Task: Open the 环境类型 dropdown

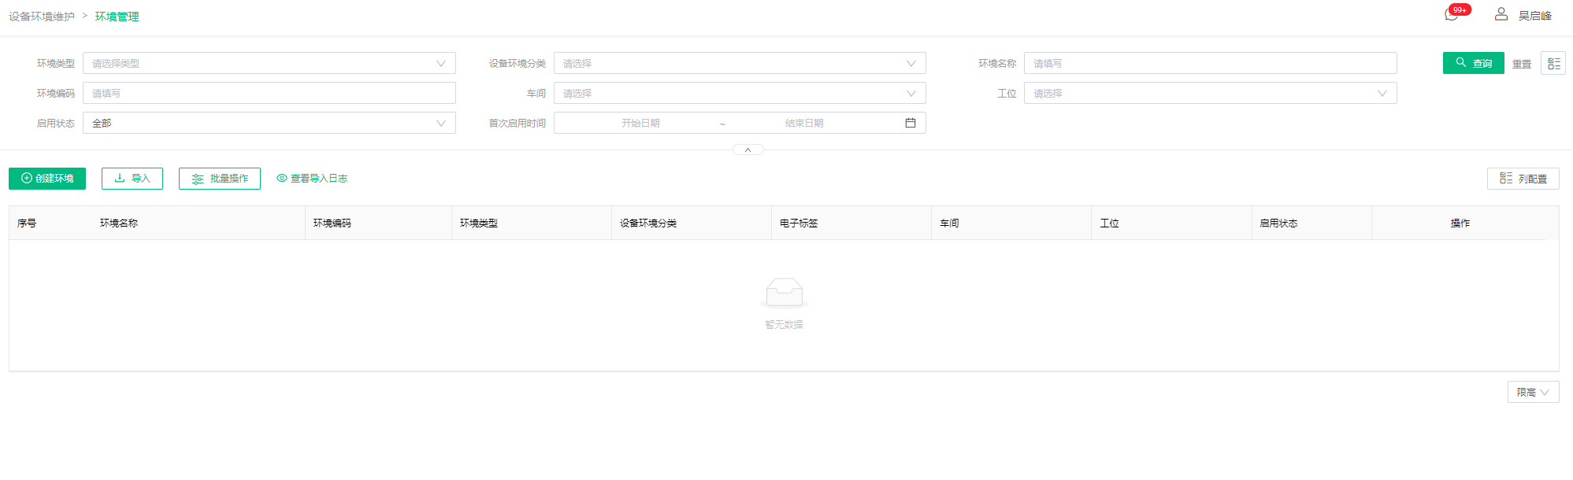Action: (x=269, y=63)
